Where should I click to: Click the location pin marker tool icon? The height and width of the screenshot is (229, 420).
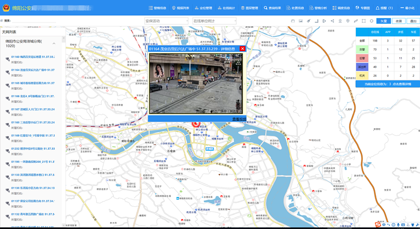click(348, 21)
